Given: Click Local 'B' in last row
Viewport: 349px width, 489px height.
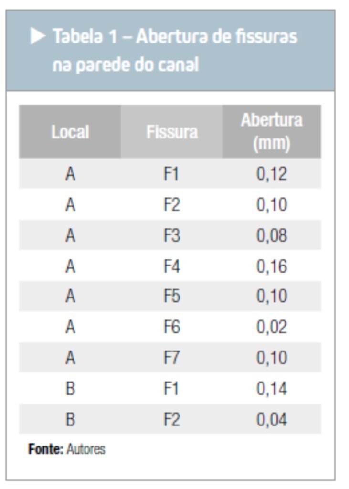Looking at the screenshot, I should point(70,419).
